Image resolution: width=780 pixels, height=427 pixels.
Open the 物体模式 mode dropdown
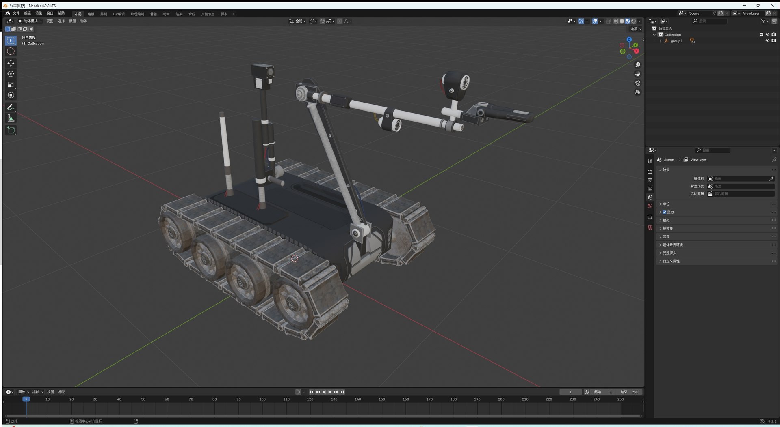[30, 21]
